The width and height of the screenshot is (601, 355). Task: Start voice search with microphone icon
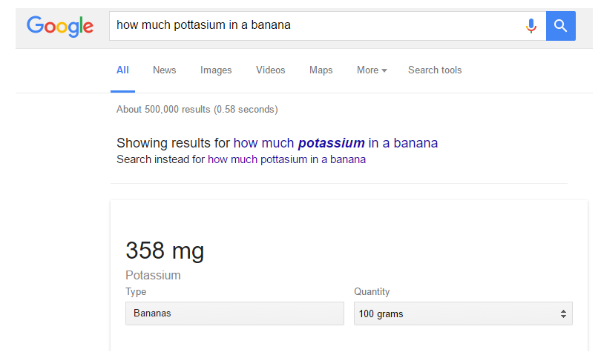[531, 26]
